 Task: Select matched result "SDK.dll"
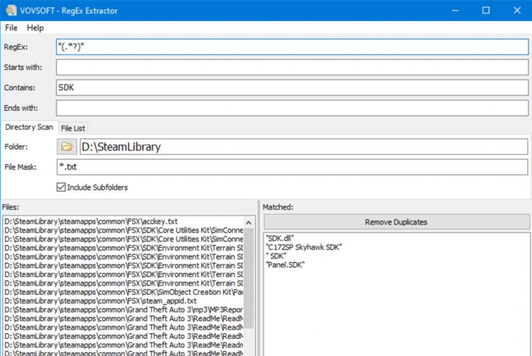click(x=280, y=238)
